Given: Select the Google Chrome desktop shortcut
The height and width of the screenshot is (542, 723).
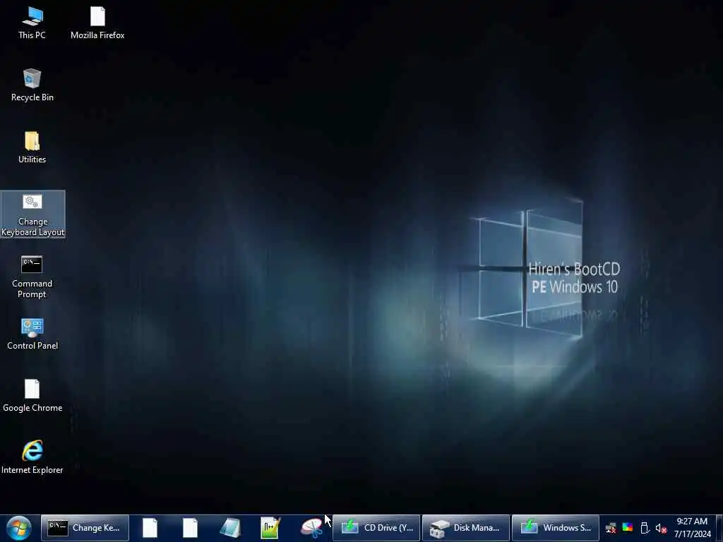Looking at the screenshot, I should (32, 396).
